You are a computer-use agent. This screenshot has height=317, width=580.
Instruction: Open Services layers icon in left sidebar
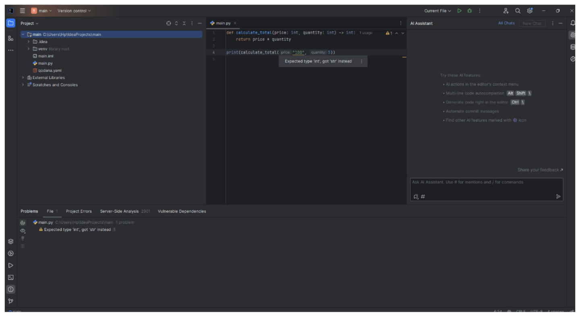coord(11,242)
